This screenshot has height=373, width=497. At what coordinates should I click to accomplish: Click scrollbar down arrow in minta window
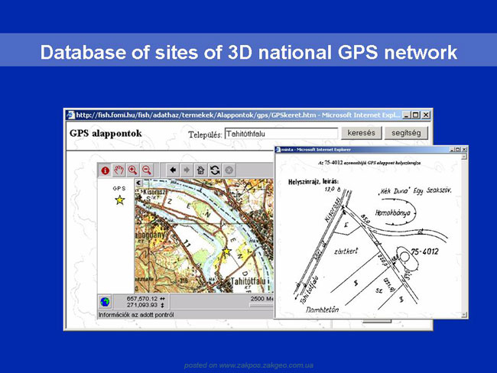click(x=464, y=315)
